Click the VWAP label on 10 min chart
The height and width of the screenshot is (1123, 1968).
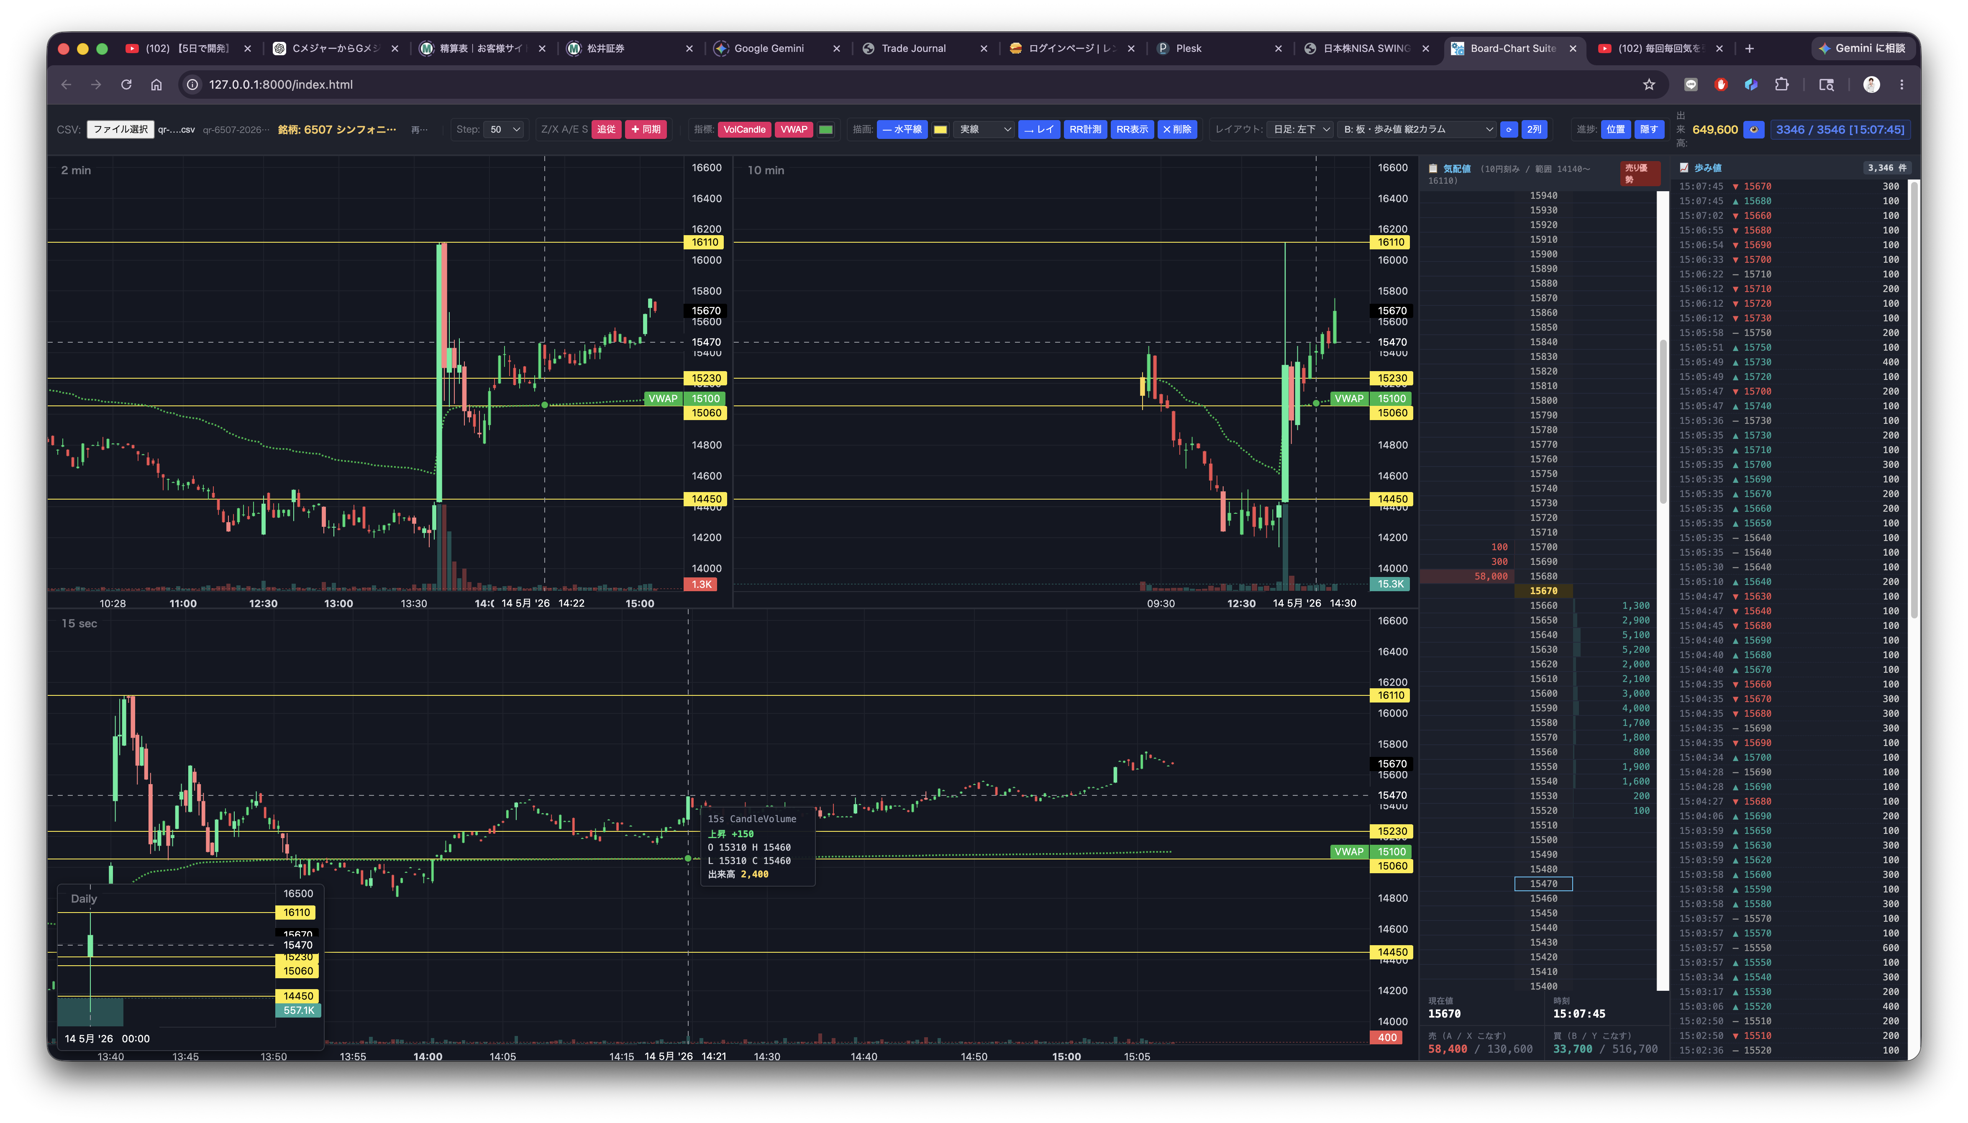click(1349, 399)
